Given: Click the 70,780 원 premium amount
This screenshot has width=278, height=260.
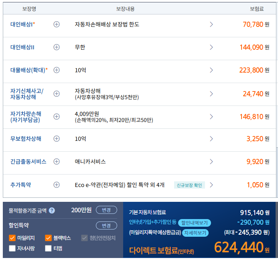Looking at the screenshot, I should (x=256, y=24).
